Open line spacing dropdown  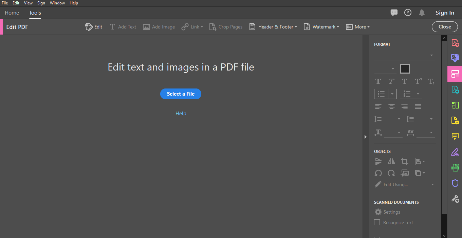[393, 119]
